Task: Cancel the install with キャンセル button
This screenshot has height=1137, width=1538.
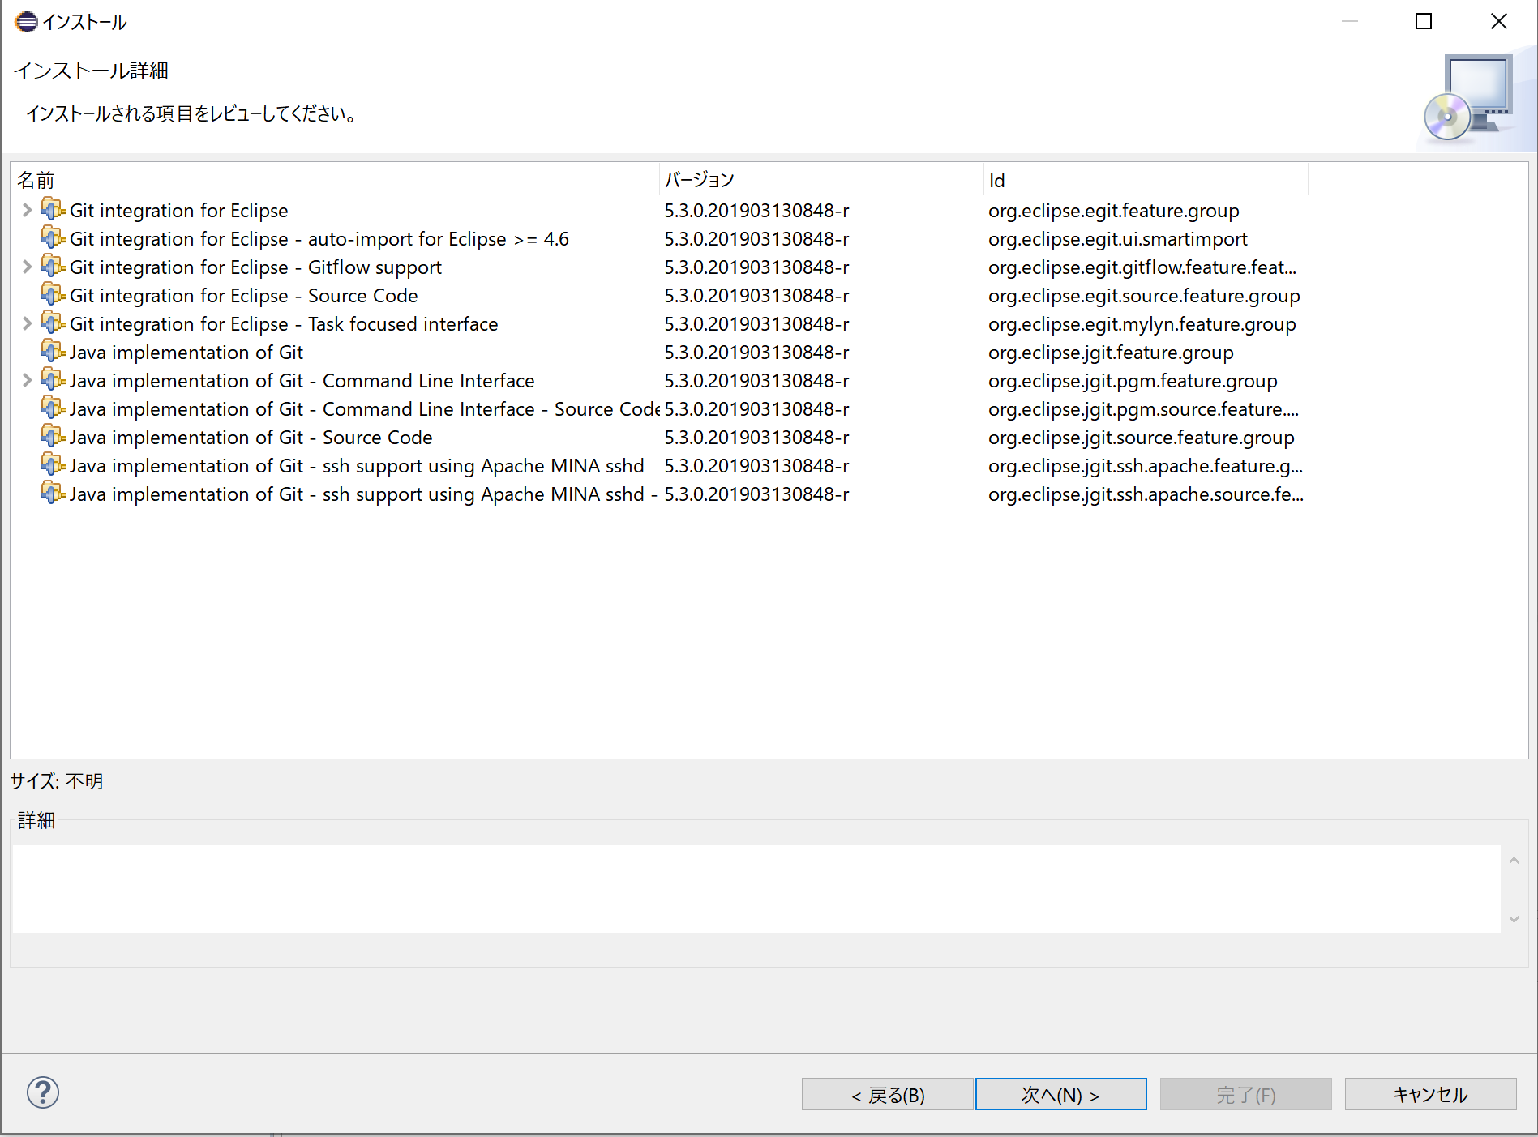Action: point(1430,1094)
